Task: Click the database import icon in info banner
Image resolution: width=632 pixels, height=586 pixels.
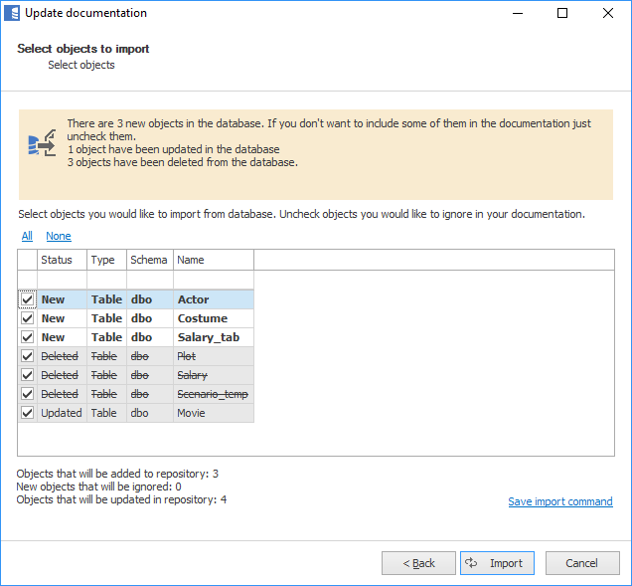Action: (41, 144)
